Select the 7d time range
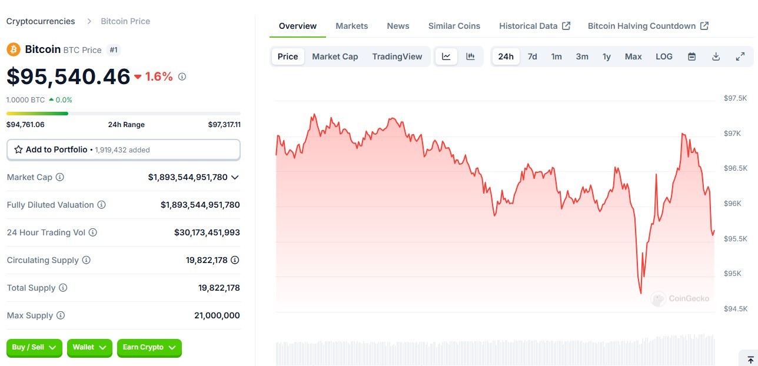This screenshot has width=758, height=366. [532, 56]
